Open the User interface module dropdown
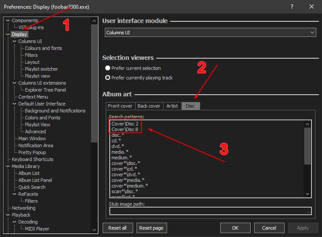The image size is (322, 237). (211, 33)
